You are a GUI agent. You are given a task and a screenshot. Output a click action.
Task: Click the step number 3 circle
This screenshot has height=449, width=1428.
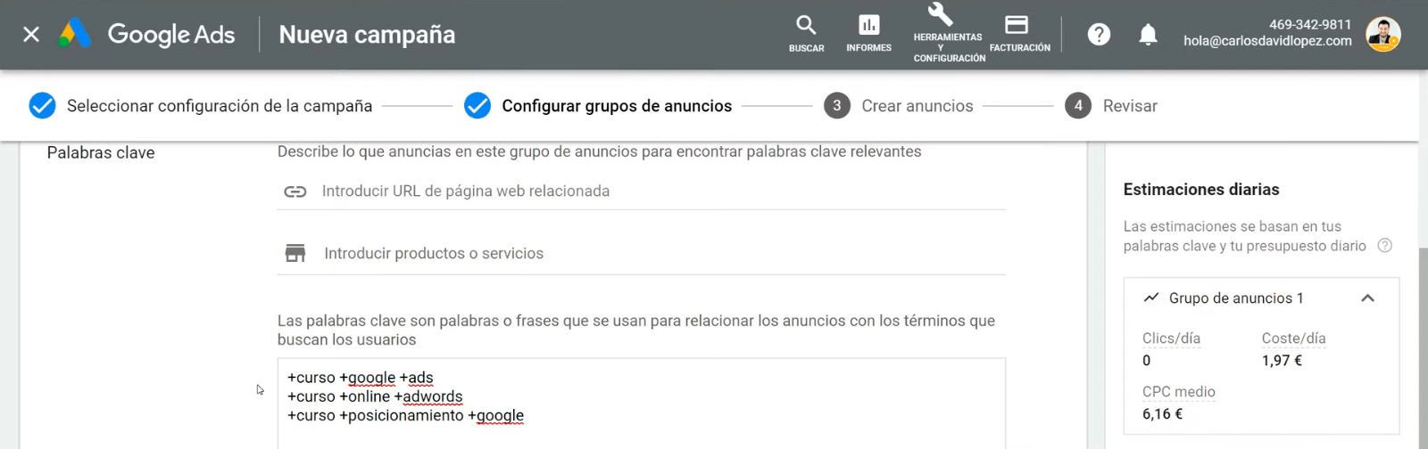click(x=837, y=106)
